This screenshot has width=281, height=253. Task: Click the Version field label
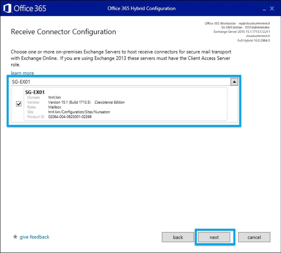pos(33,102)
